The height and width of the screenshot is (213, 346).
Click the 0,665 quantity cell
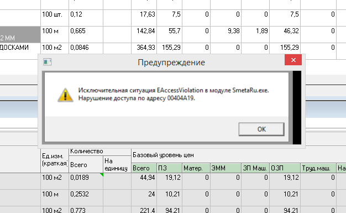pos(86,34)
